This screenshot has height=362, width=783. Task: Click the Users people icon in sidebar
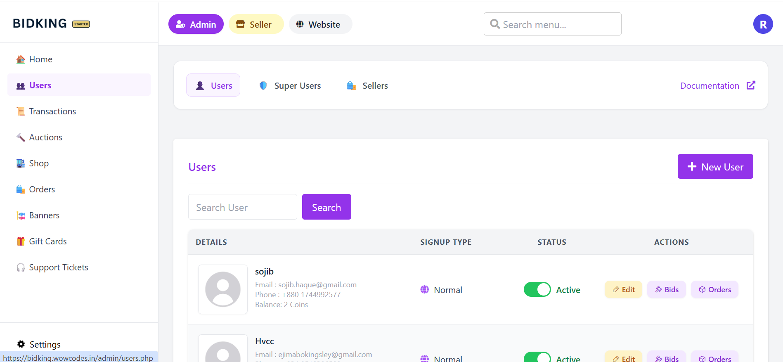21,86
